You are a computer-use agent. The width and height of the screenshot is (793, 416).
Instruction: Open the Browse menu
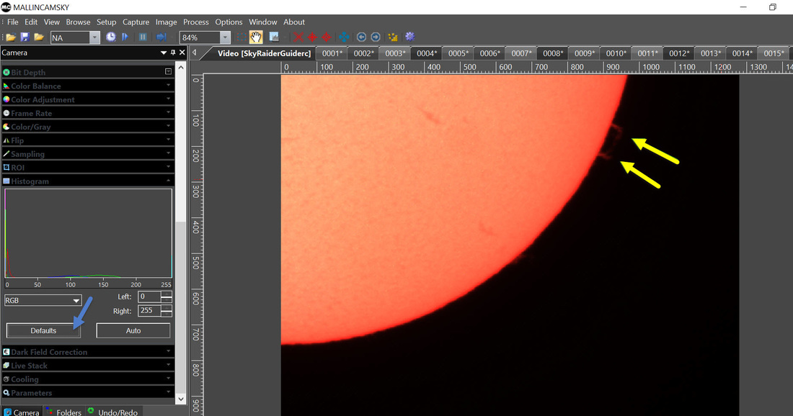pyautogui.click(x=78, y=22)
